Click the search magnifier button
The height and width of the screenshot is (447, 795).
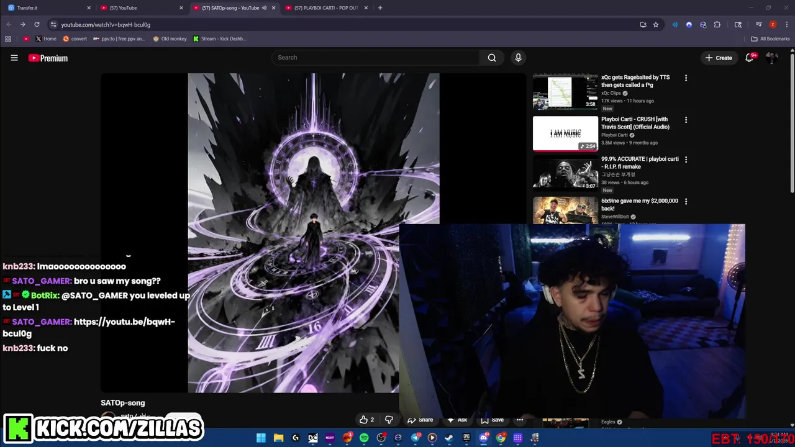492,58
